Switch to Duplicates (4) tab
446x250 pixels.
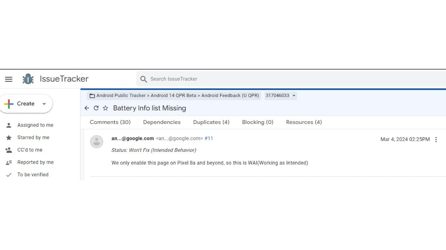pyautogui.click(x=211, y=122)
